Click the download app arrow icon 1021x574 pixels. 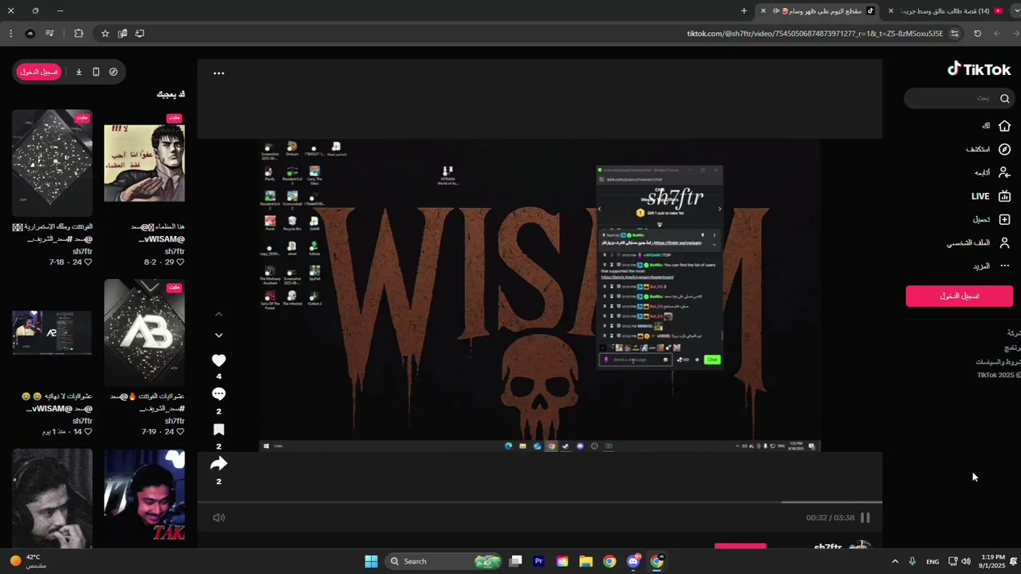point(79,72)
